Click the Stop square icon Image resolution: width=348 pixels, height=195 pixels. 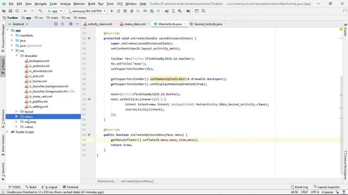point(158,11)
